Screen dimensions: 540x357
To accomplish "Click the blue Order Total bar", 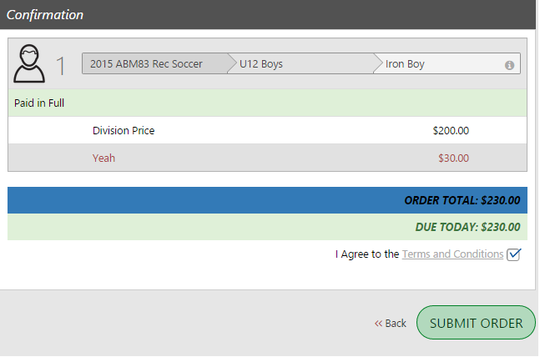I will (x=267, y=200).
